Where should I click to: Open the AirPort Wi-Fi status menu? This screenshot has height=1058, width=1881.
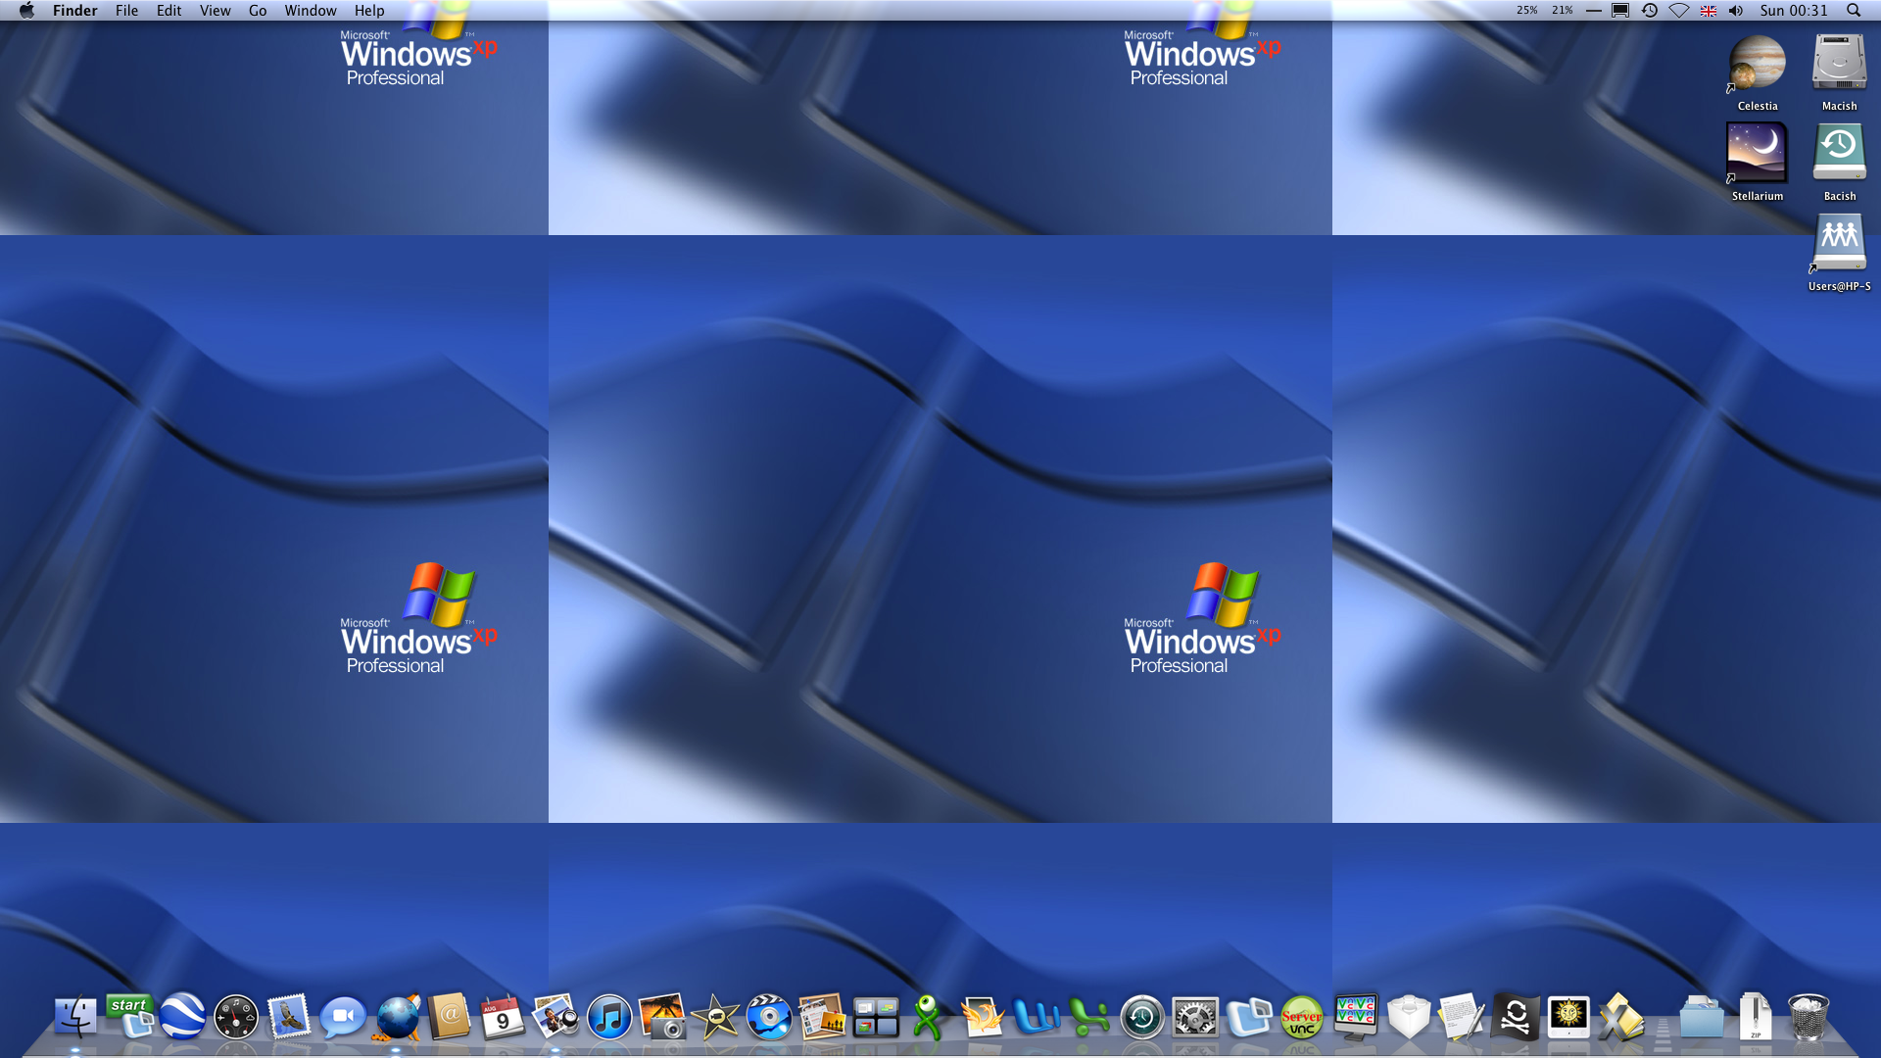coord(1679,11)
